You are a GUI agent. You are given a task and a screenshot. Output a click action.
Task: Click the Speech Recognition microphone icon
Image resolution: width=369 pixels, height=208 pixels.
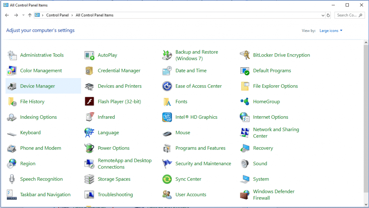pos(12,179)
